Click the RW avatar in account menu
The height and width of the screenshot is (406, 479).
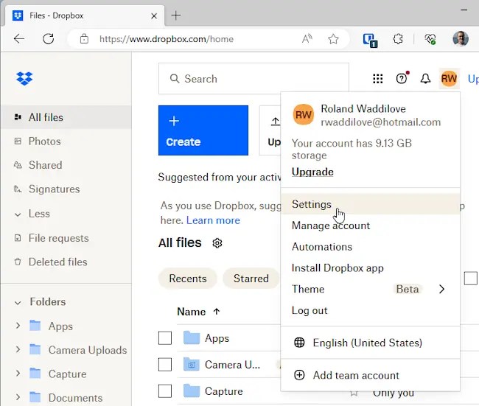(303, 115)
